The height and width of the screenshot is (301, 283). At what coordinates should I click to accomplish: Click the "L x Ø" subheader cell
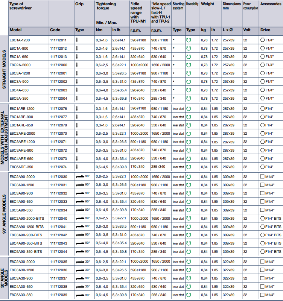228,30
